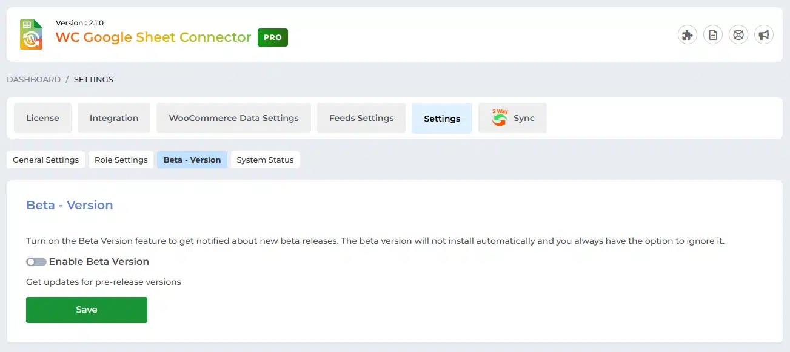Open the General Settings sub-tab

[x=45, y=160]
